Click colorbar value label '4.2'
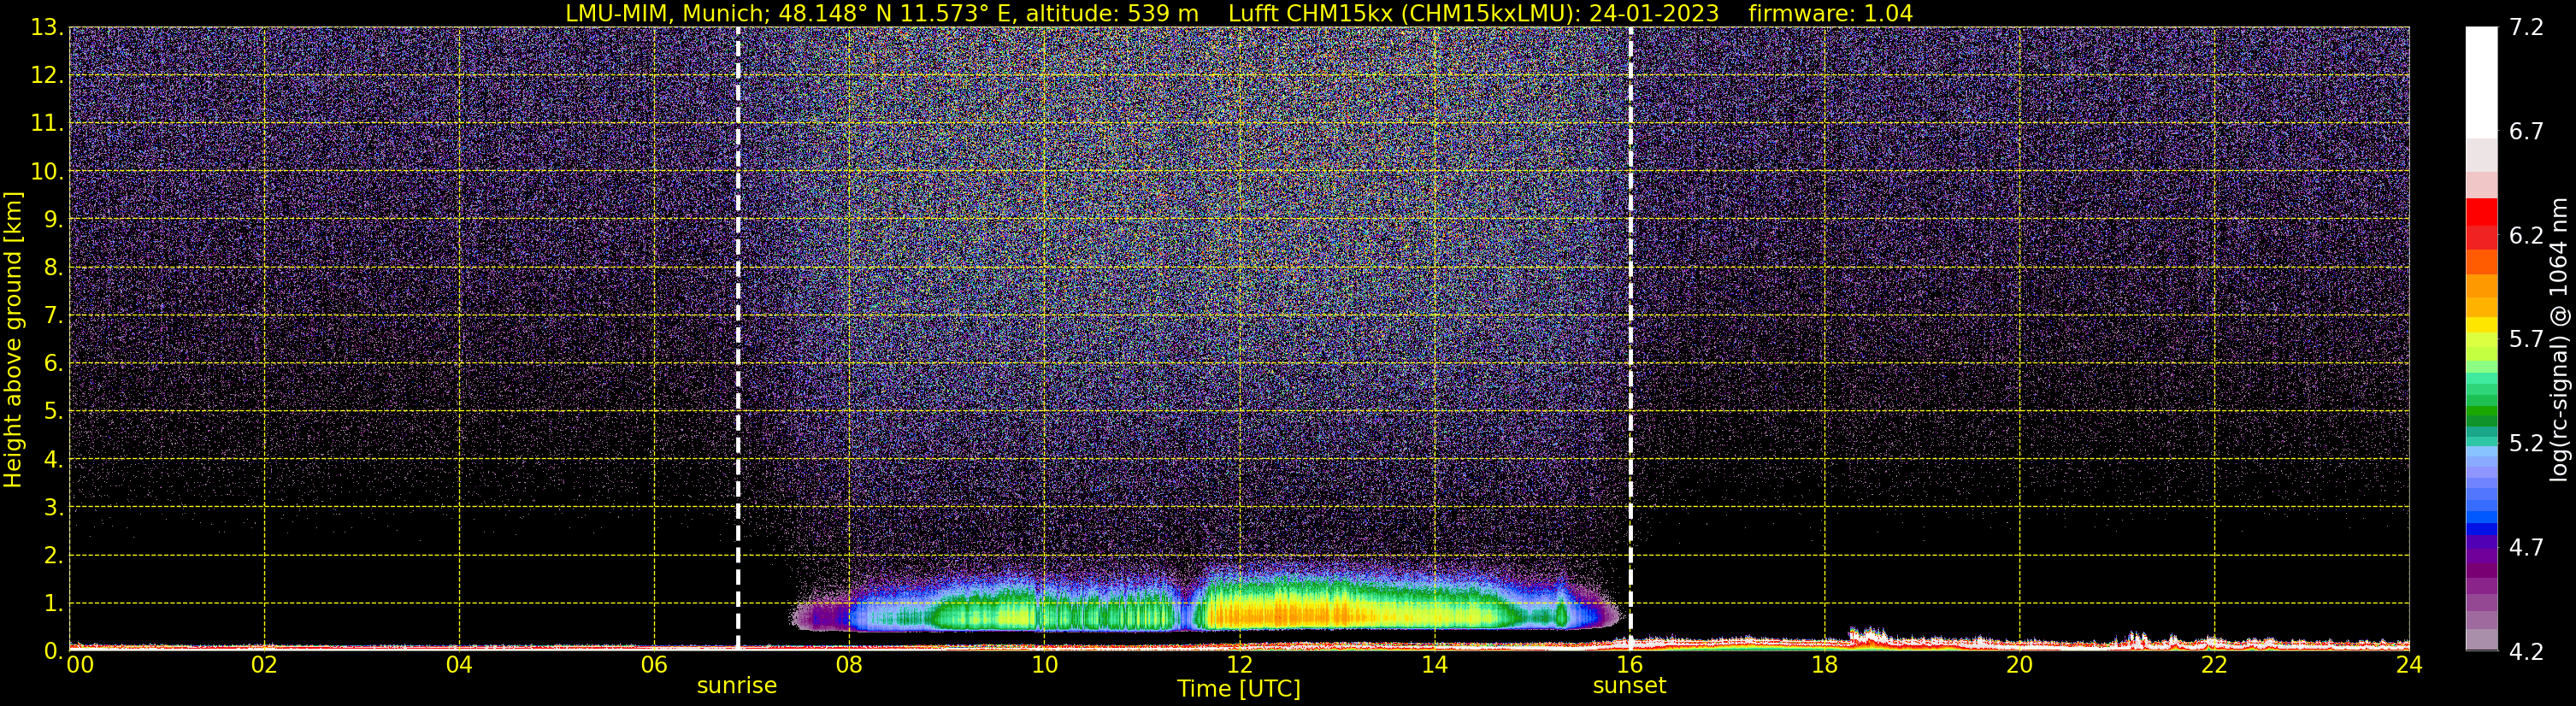Viewport: 2576px width, 706px height. (x=2526, y=651)
